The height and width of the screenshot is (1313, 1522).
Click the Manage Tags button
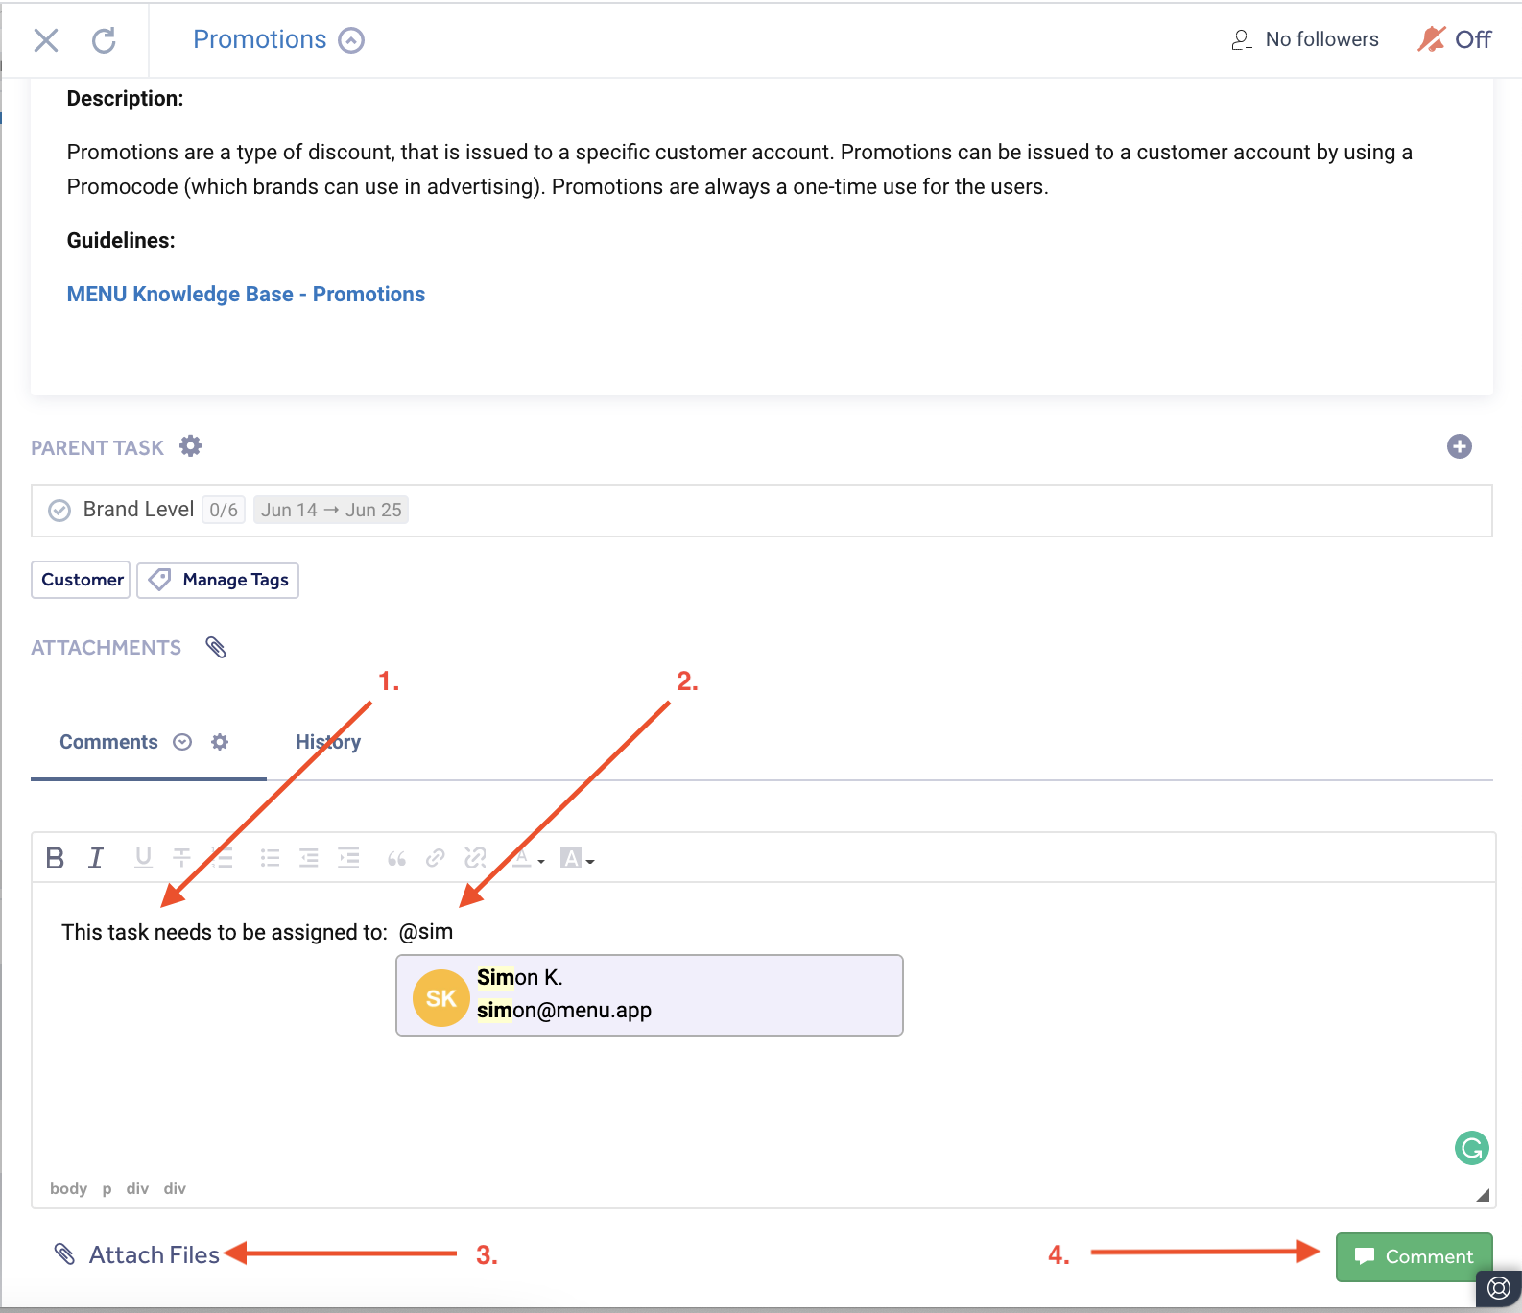(218, 580)
